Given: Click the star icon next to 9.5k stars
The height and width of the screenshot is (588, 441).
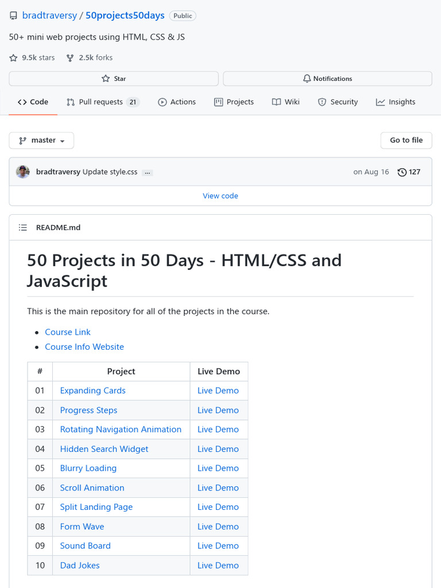Looking at the screenshot, I should pyautogui.click(x=13, y=57).
